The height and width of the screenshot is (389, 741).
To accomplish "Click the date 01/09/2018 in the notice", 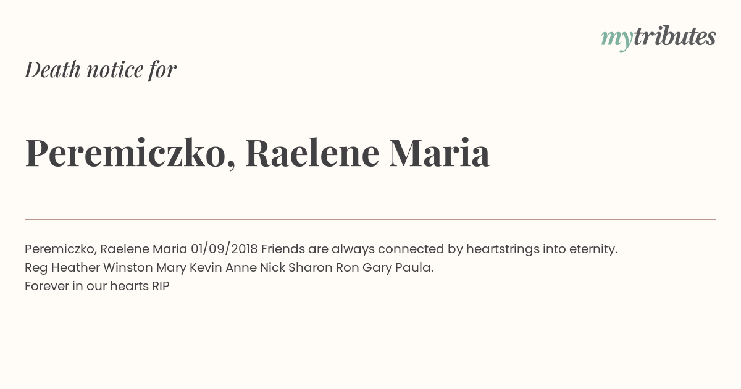I will coord(224,249).
